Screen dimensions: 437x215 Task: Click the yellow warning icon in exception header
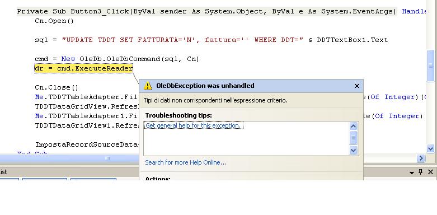(148, 86)
